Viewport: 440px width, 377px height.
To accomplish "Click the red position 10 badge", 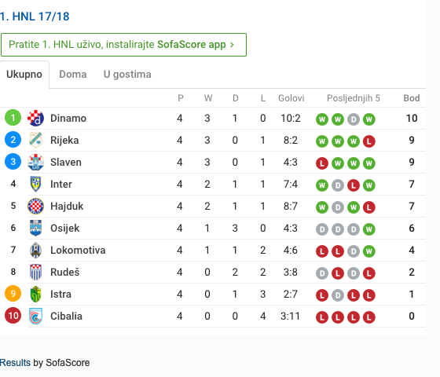I will (13, 316).
